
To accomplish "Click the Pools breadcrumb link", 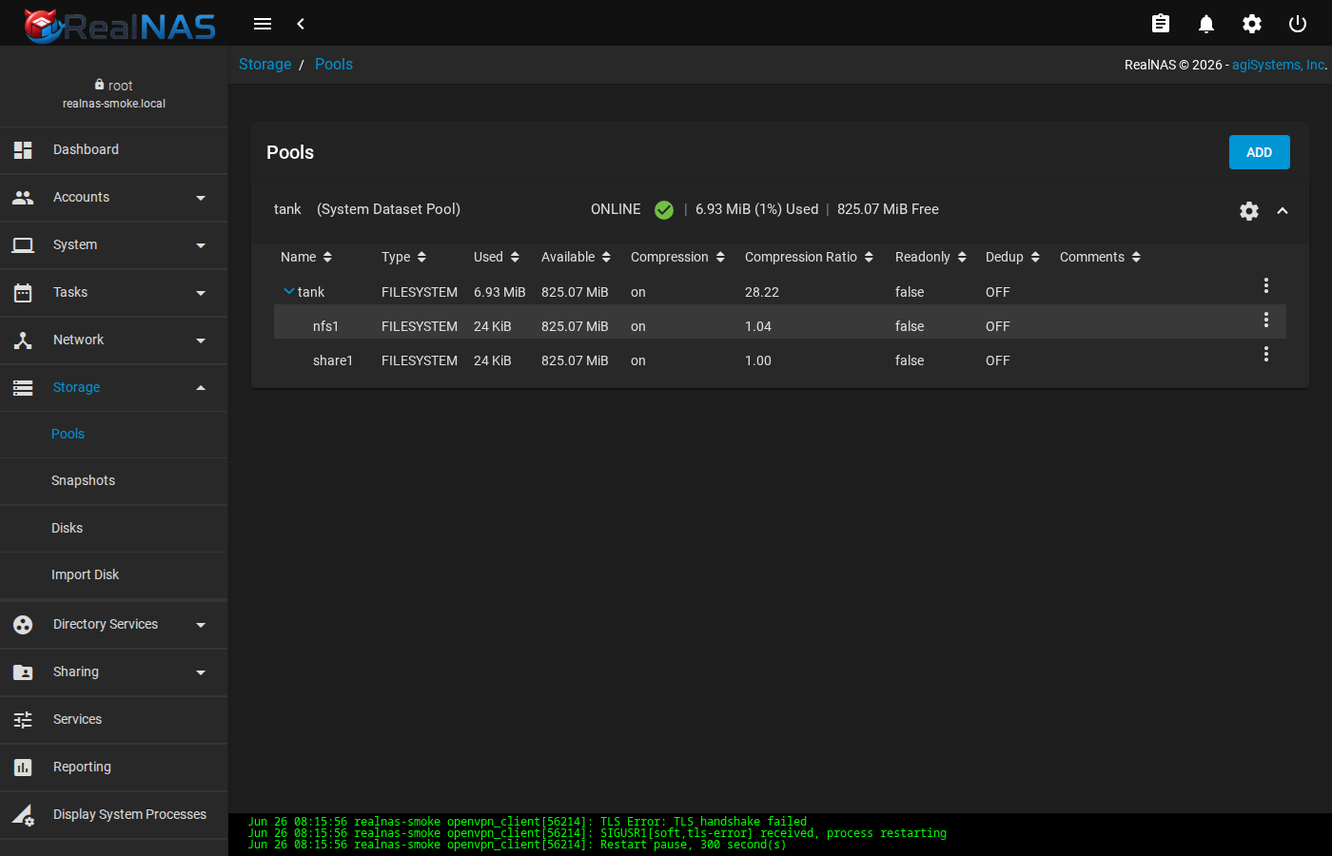I will click(x=334, y=65).
